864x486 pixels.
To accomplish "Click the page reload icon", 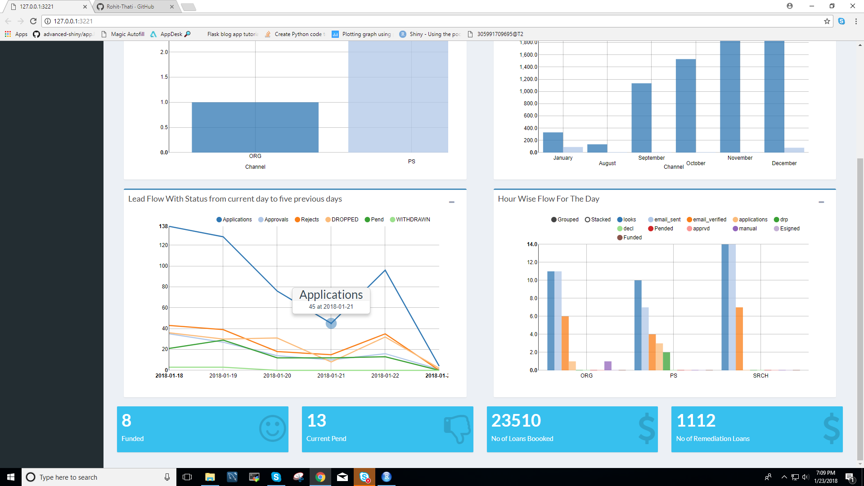I will tap(33, 21).
